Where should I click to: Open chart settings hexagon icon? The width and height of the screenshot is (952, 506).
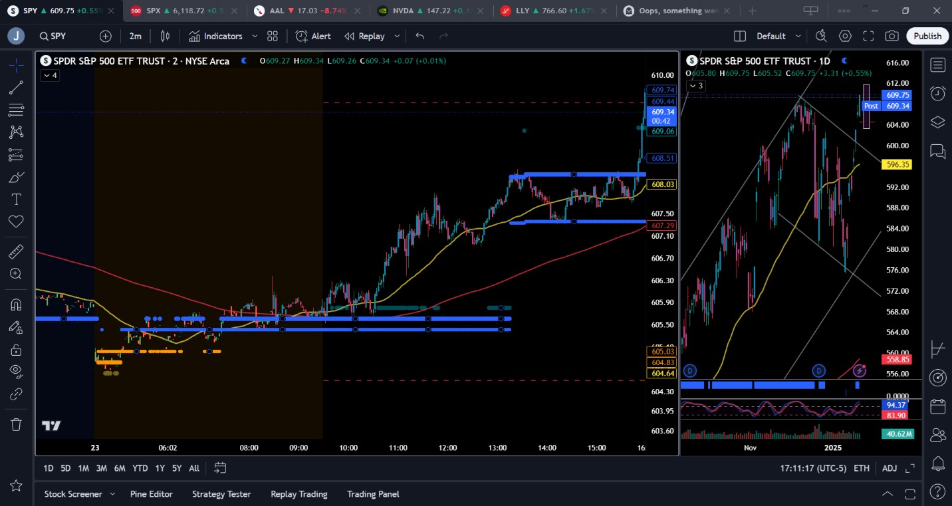(x=845, y=36)
